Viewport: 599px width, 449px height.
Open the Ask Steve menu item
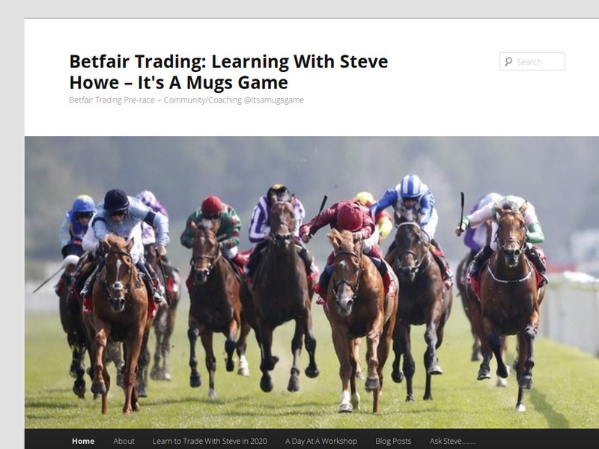click(x=452, y=441)
